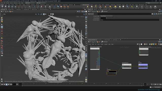Click the network editor wrench icon
Screen dimensions: 162x91
point(137,44)
